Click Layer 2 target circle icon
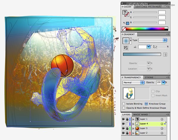 tap(162, 133)
